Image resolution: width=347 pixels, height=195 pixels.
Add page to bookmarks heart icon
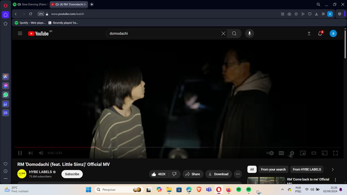pos(310,14)
